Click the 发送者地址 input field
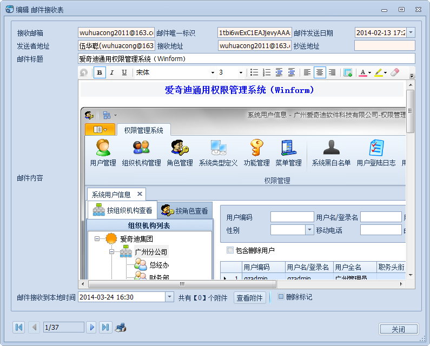The height and width of the screenshot is (346, 430). click(x=116, y=45)
